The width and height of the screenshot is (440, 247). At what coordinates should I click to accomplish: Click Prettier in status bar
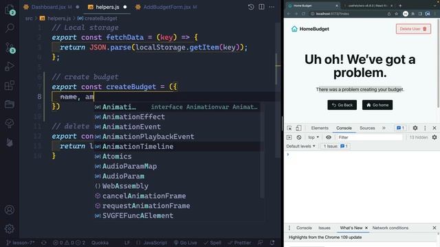pyautogui.click(x=239, y=243)
